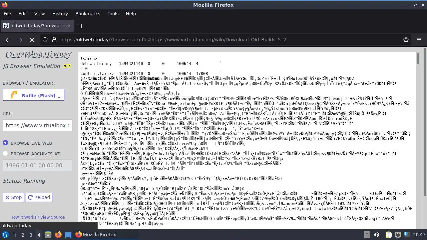Open the History menu
The height and width of the screenshot is (240, 427).
(x=60, y=14)
